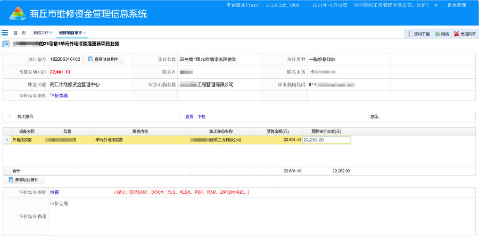Switch to the 首页 tab
479x240 pixels.
(x=20, y=33)
